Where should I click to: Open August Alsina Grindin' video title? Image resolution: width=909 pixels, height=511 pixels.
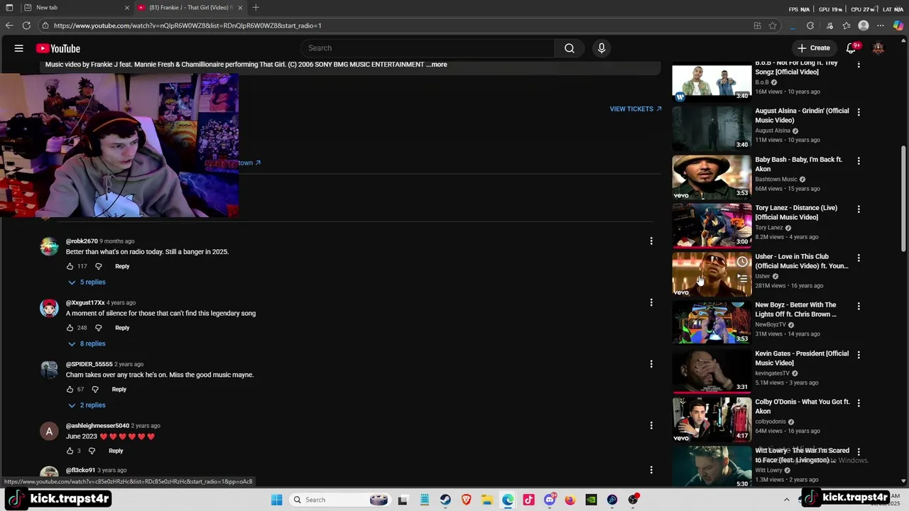(x=802, y=116)
